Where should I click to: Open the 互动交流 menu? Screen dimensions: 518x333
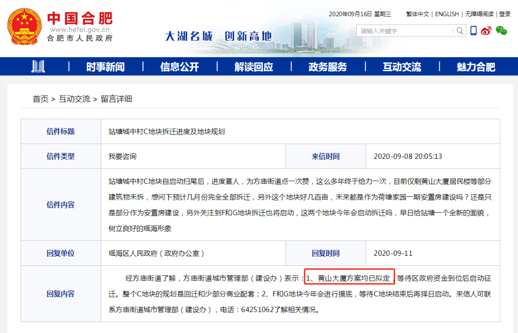tap(402, 67)
